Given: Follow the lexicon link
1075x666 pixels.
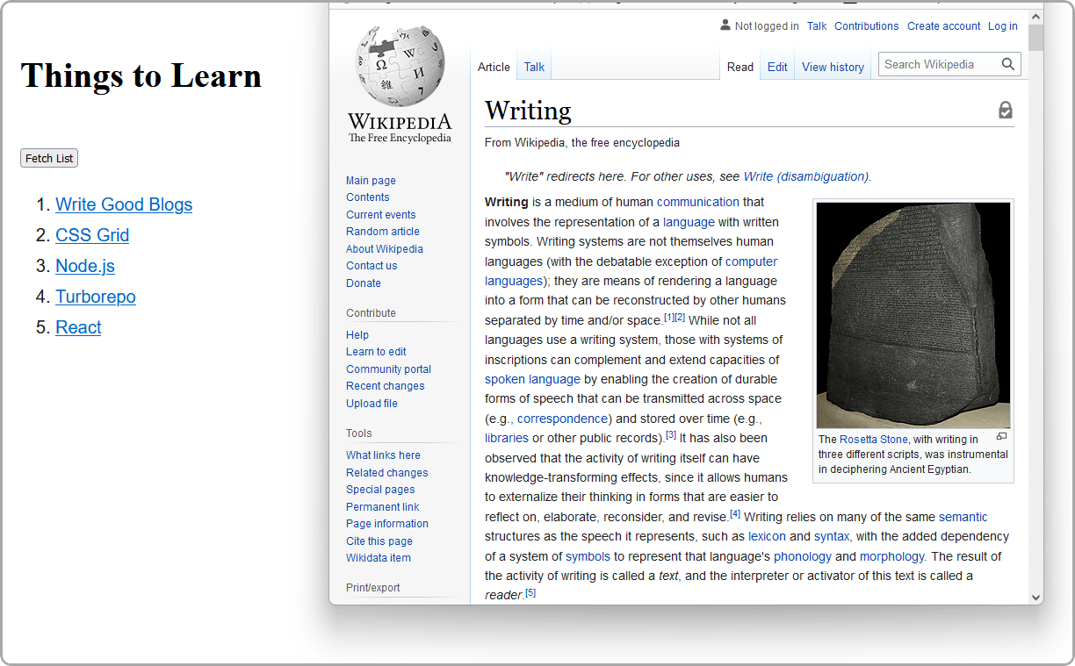Looking at the screenshot, I should [767, 536].
